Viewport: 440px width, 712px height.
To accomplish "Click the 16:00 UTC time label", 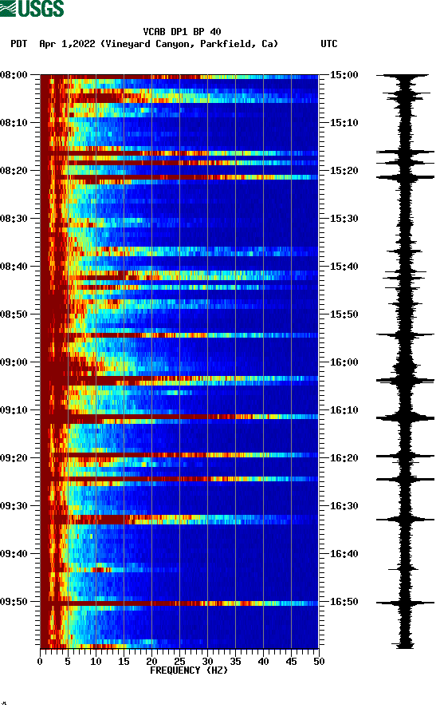I will coord(344,362).
